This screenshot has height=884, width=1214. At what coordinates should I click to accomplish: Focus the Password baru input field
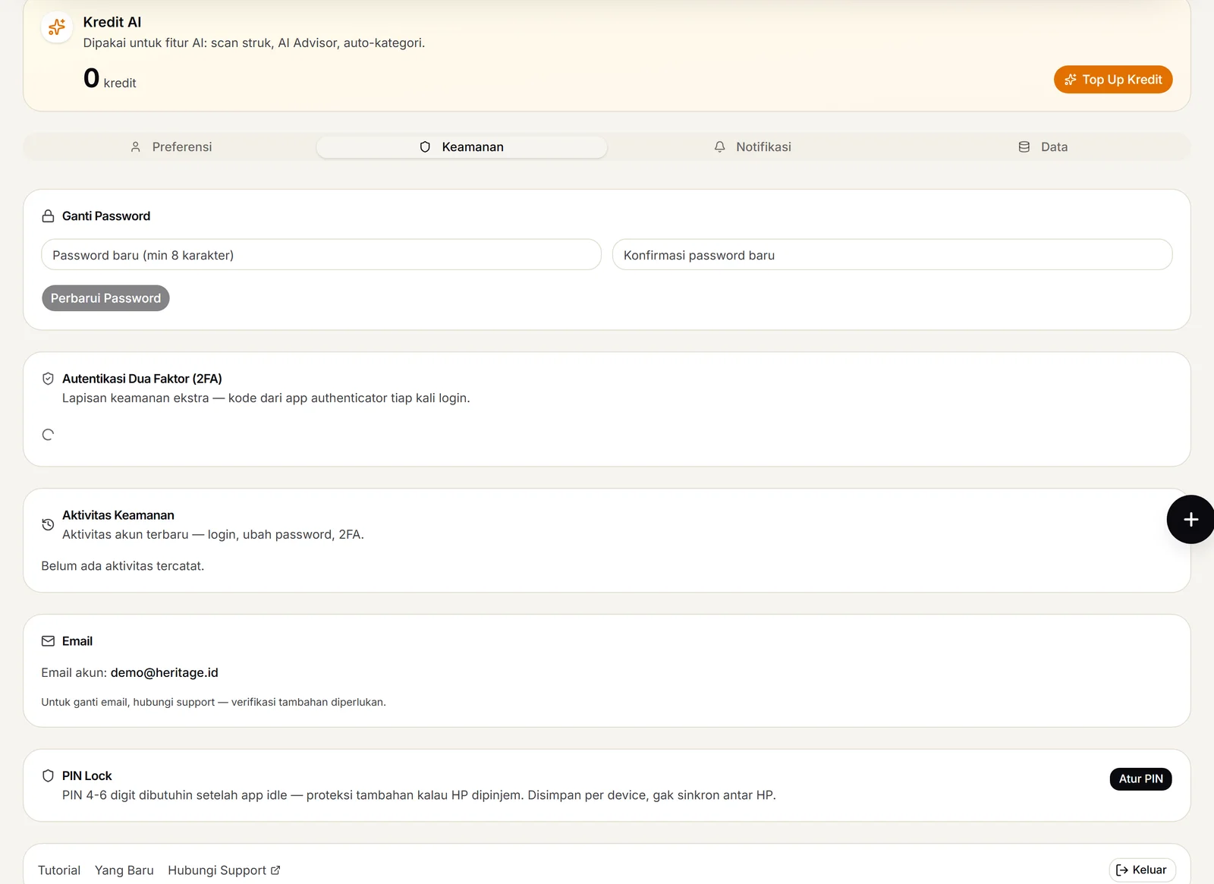point(321,255)
